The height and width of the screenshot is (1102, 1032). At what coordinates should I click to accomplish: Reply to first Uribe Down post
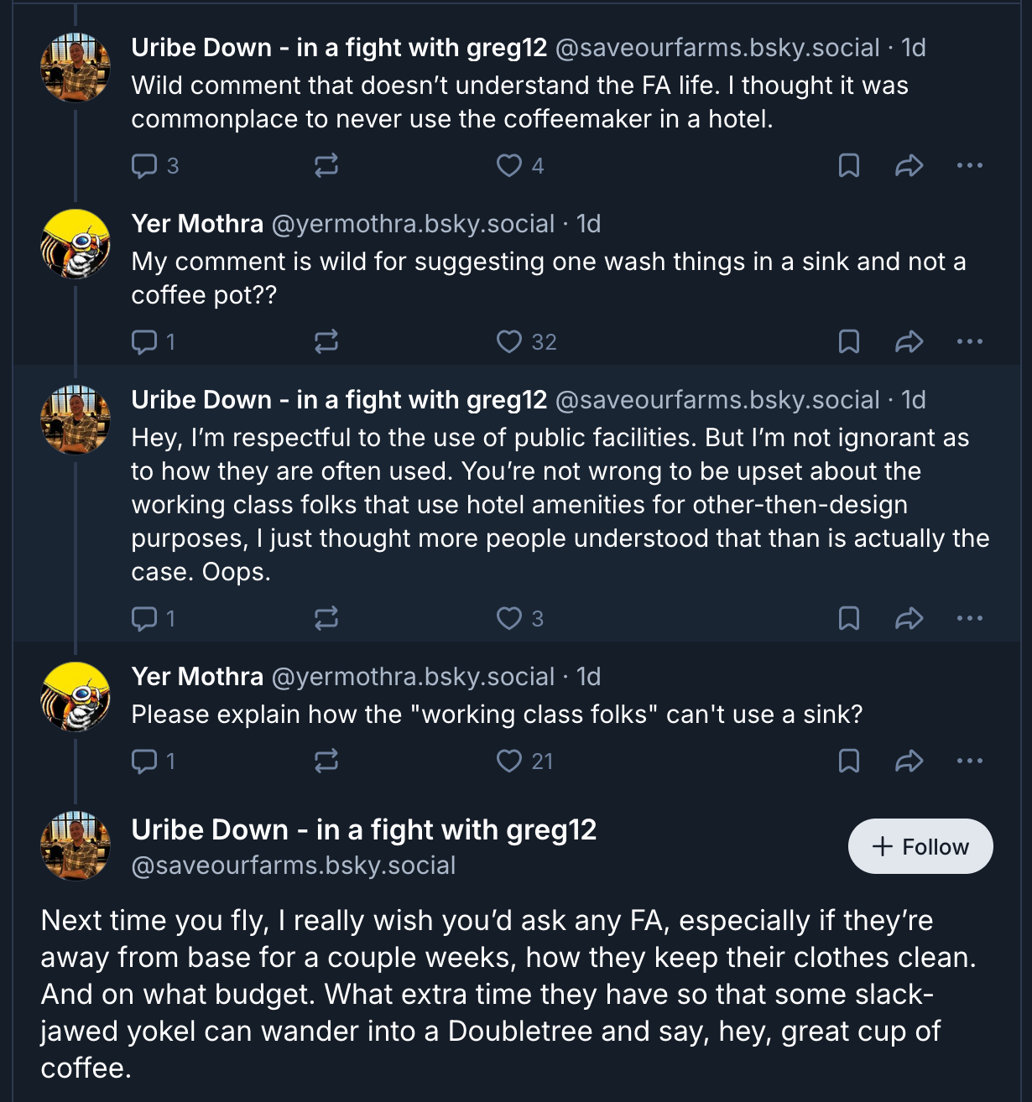pyautogui.click(x=144, y=165)
